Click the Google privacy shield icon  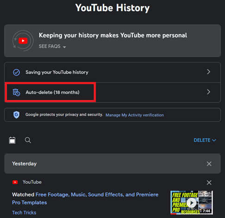16,115
